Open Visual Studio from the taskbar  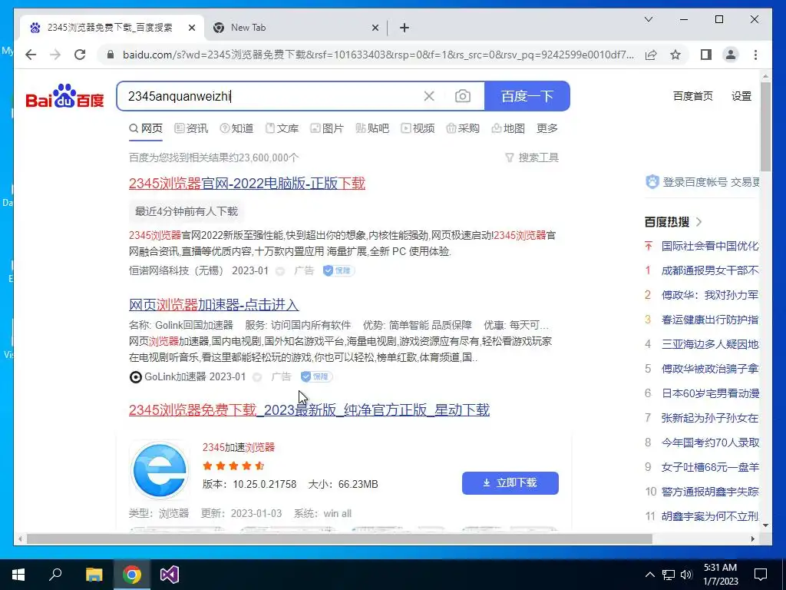(170, 575)
